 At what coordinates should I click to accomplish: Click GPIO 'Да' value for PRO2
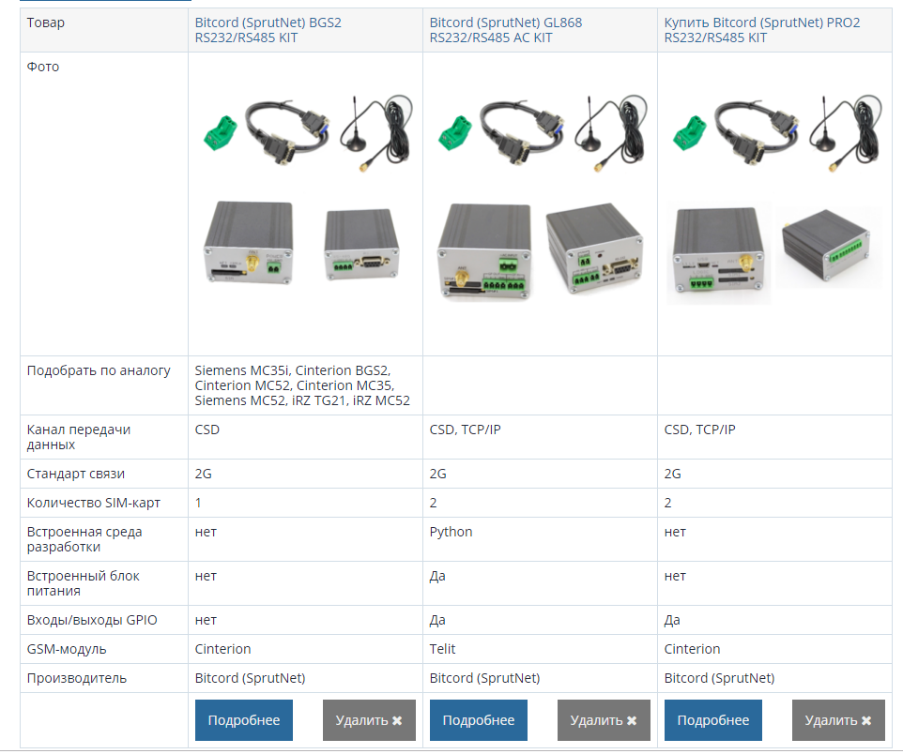point(672,621)
